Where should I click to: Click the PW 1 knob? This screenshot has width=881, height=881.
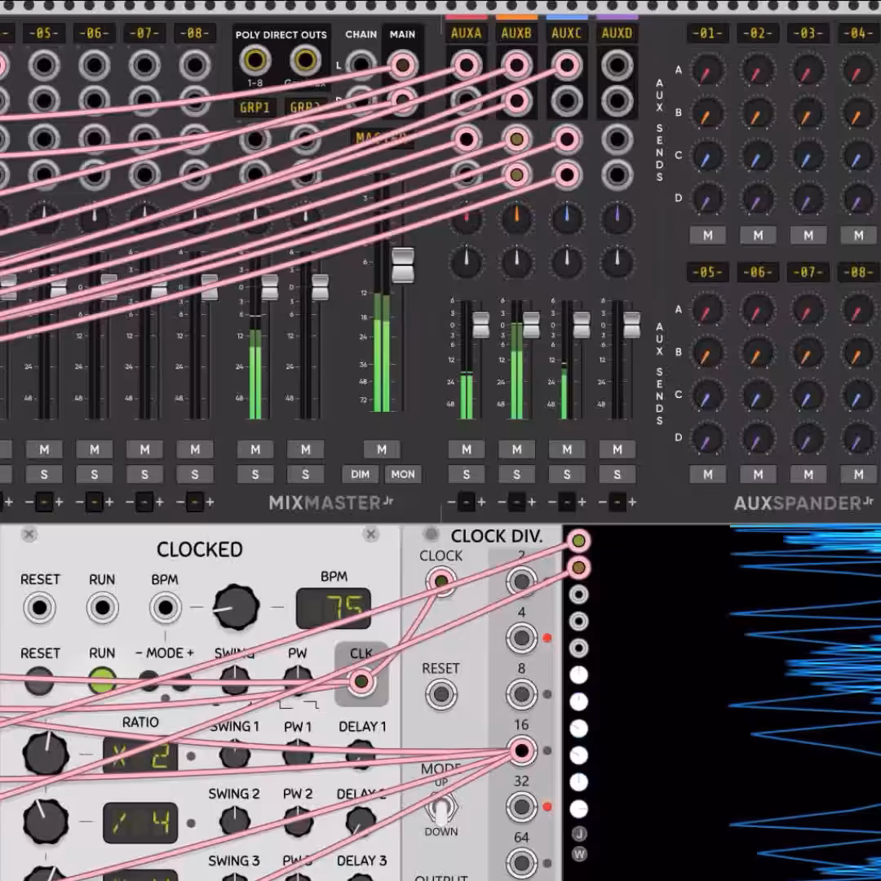[x=298, y=754]
